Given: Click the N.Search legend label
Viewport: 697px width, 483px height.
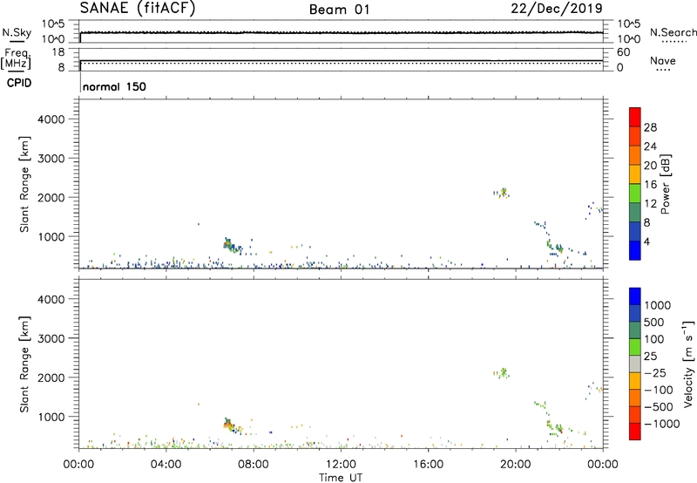Looking at the screenshot, I should pyautogui.click(x=673, y=32).
